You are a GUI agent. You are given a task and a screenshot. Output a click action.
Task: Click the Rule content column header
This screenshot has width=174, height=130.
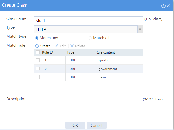click(x=105, y=52)
